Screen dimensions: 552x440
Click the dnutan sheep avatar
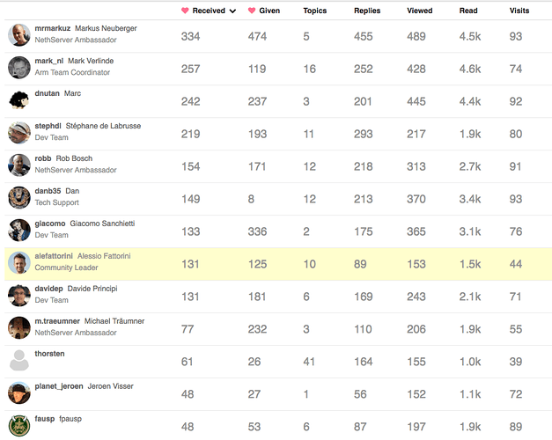tap(19, 100)
